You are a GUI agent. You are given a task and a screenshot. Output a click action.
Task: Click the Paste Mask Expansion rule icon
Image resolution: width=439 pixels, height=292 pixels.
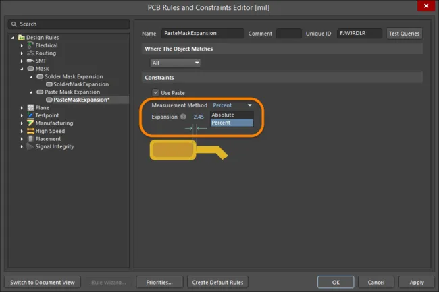pos(40,92)
